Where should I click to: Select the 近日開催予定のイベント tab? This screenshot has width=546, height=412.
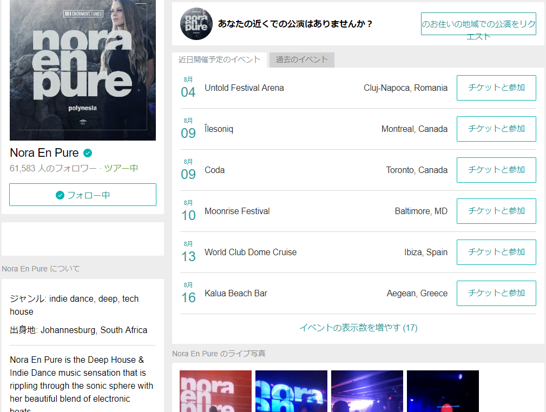(219, 60)
